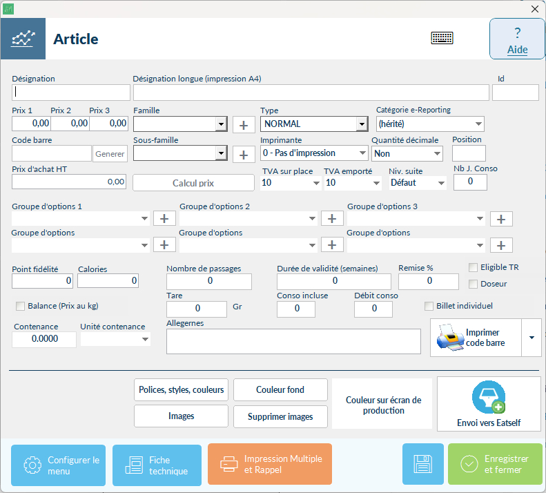Open the Imprimer code barre arrow menu
This screenshot has height=493, width=546.
pyautogui.click(x=532, y=337)
